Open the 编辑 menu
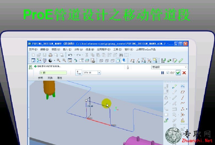 click(45, 49)
